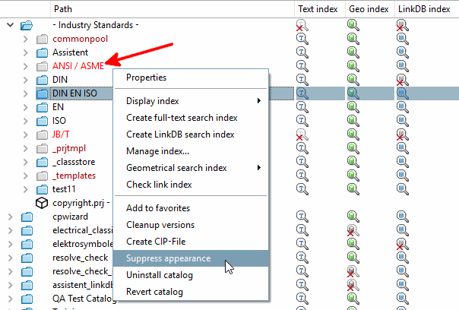Click LinkDB index icon for DIN row
The height and width of the screenshot is (310, 459).
pos(404,80)
